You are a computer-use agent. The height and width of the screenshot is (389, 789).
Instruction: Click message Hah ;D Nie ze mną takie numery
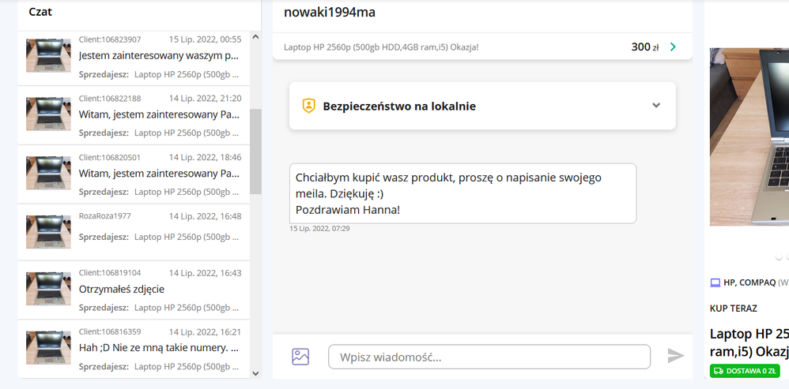coord(159,347)
